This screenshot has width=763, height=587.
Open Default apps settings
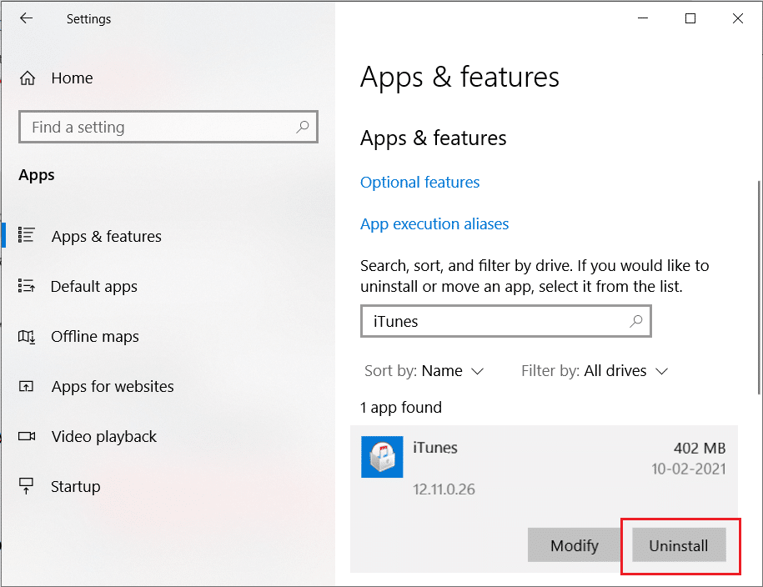coord(94,286)
